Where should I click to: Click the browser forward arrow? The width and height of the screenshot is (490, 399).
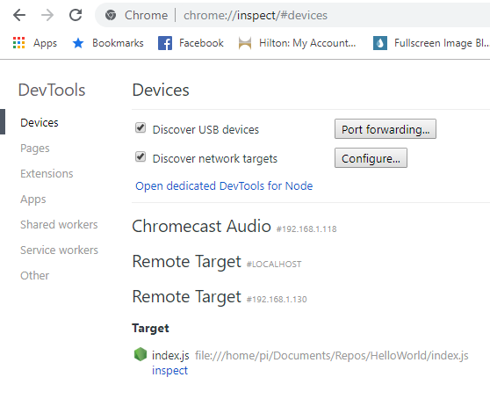(47, 15)
